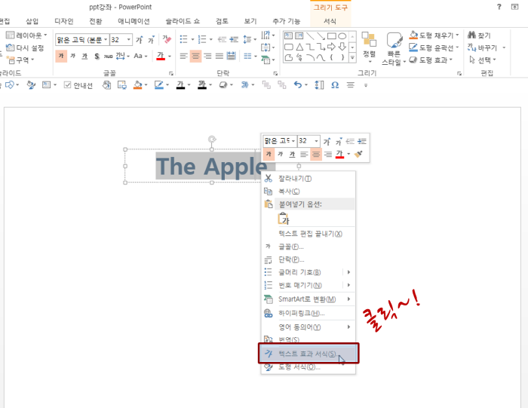Toggle italic in the mini toolbar
528x408 pixels.
(280, 154)
